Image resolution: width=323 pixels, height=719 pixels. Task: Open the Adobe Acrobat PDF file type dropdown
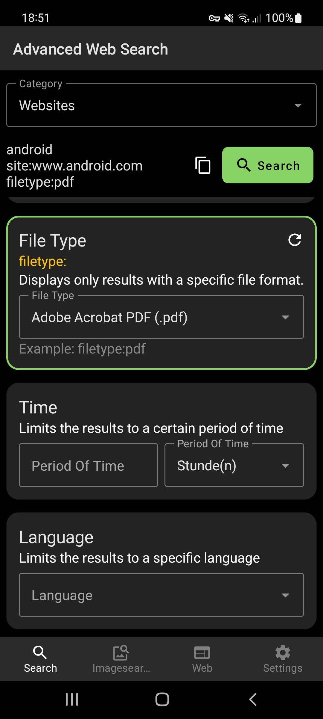(161, 317)
